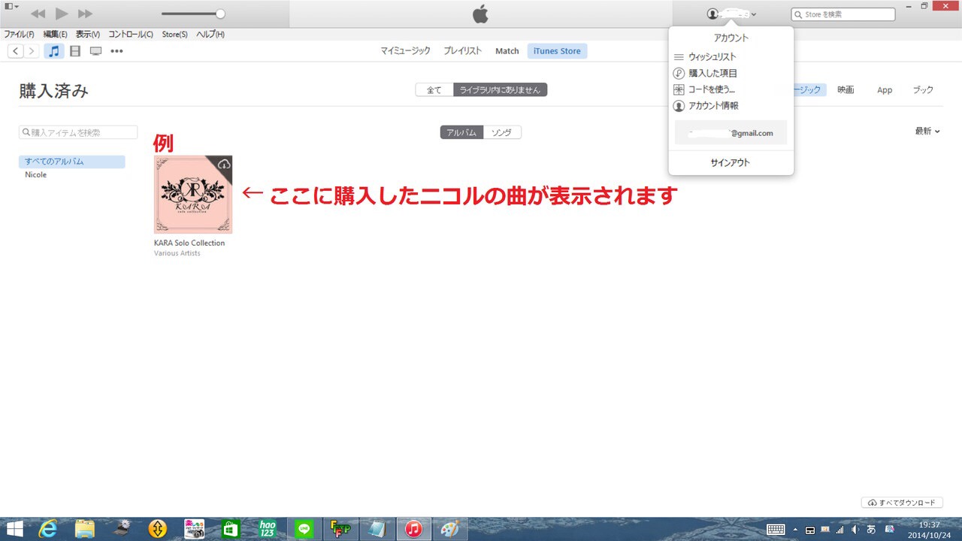Click the Store を検索 search box
This screenshot has height=541, width=962.
843,14
